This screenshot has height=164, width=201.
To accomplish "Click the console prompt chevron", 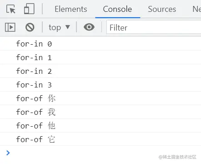I will (x=8, y=153).
